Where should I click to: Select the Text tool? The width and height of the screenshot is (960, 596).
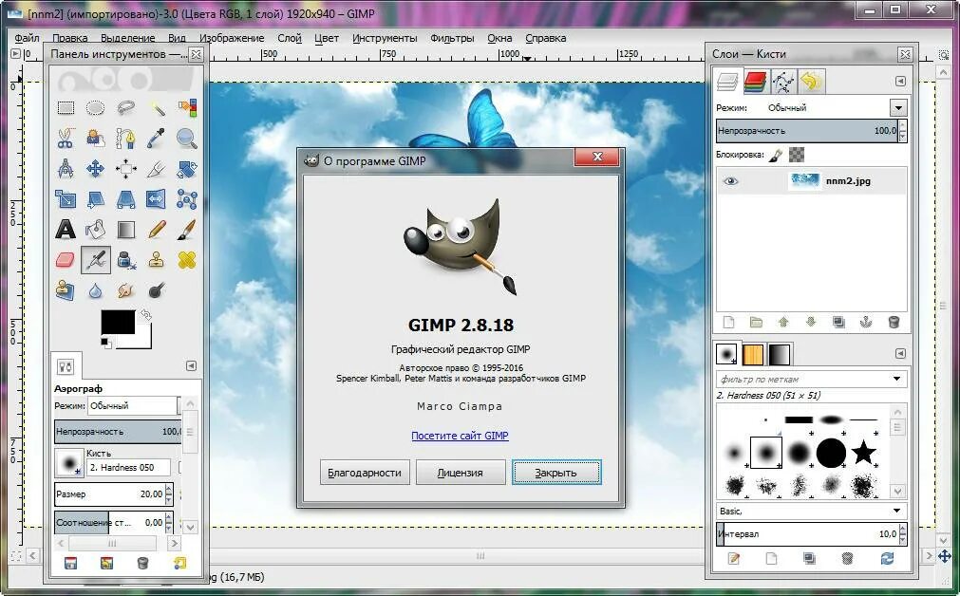66,230
